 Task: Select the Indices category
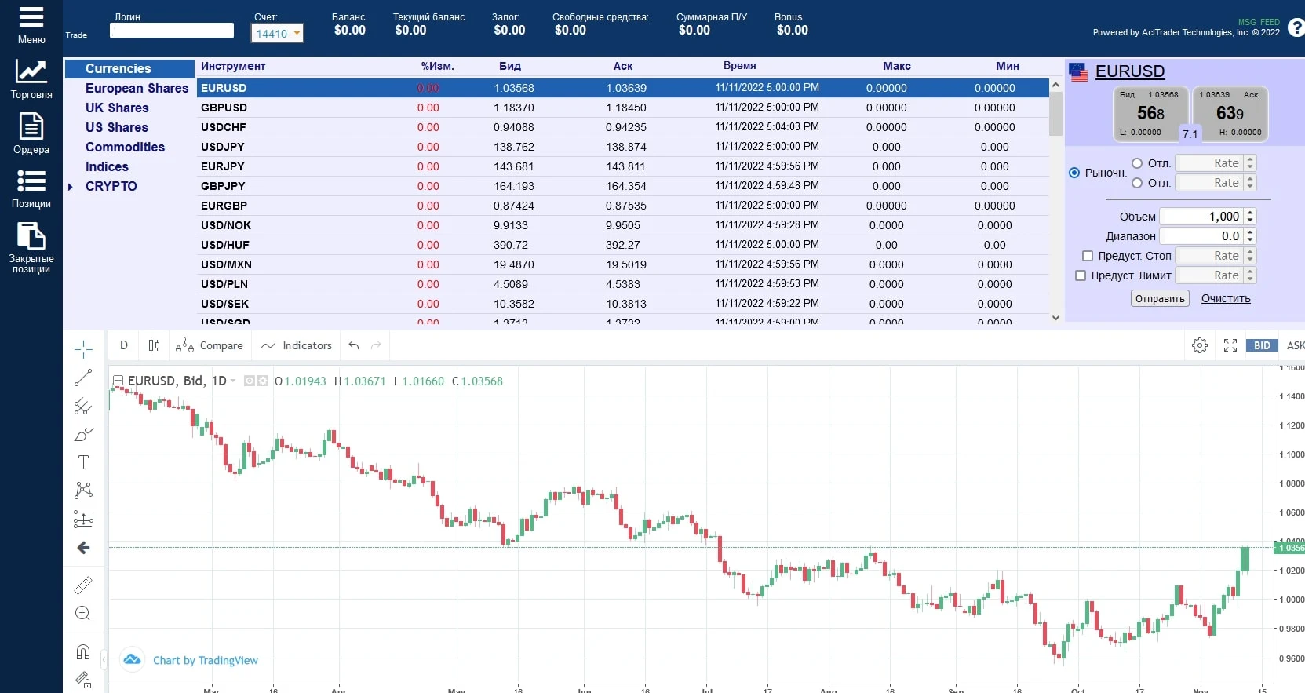coord(107,167)
